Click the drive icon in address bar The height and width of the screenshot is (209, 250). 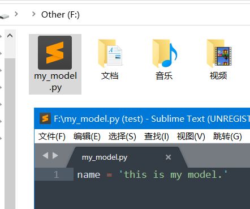pos(4,16)
